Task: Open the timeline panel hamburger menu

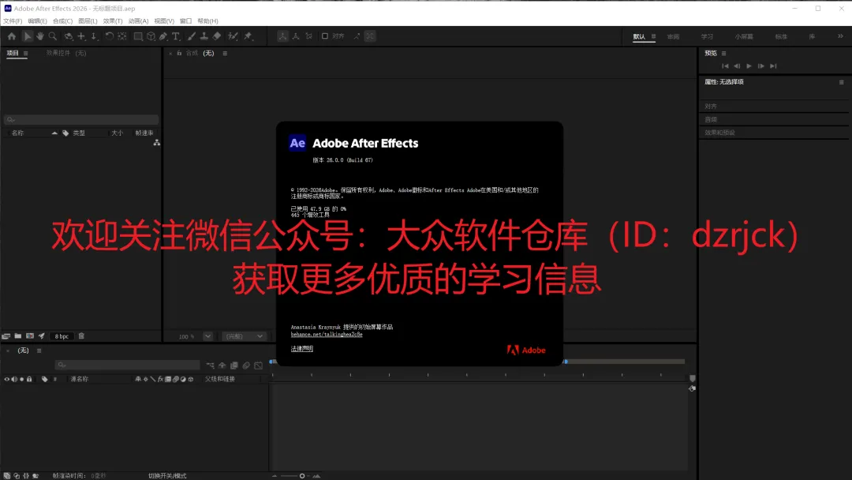Action: point(39,351)
